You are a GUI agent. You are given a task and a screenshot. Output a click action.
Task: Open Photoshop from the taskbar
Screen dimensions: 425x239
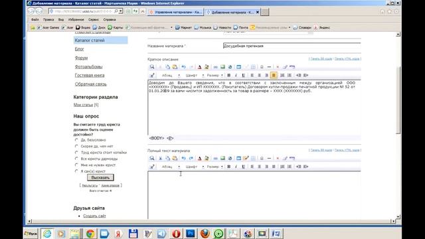pos(191,234)
